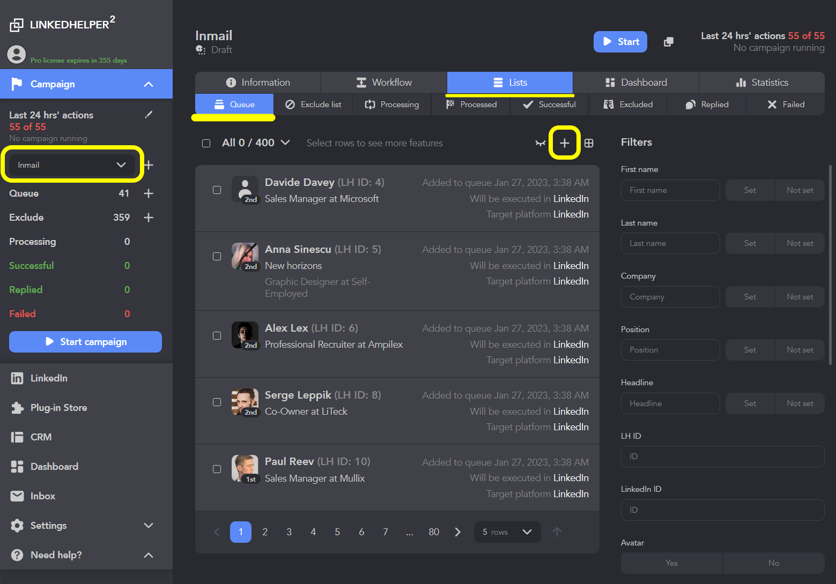
Task: Click the LinkedHelper logo icon
Action: pyautogui.click(x=17, y=25)
